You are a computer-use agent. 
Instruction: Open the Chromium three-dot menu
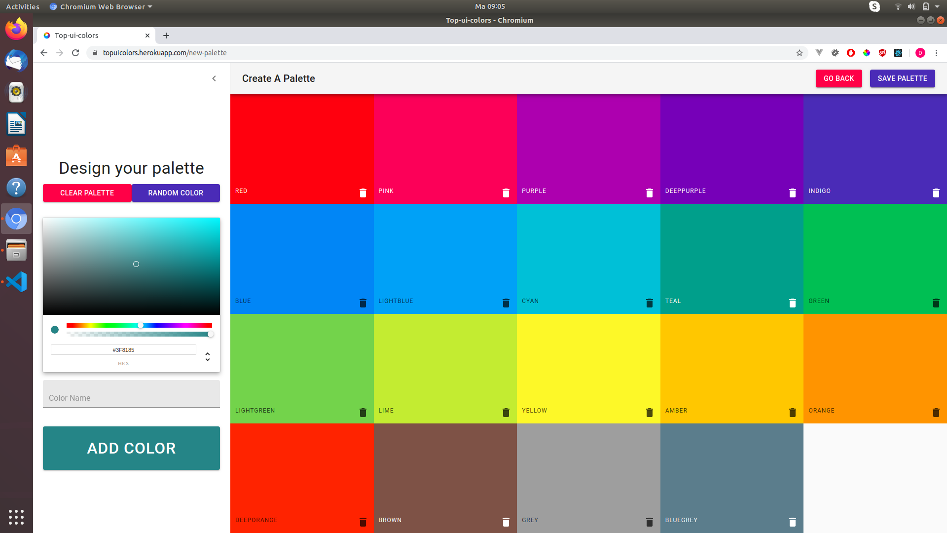[x=936, y=53]
